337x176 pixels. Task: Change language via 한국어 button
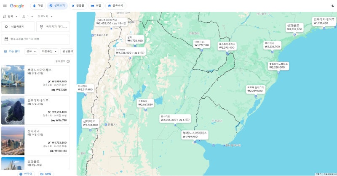coord(26,174)
